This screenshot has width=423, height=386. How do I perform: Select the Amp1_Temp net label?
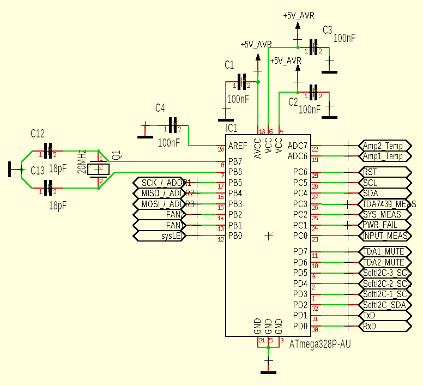[385, 156]
